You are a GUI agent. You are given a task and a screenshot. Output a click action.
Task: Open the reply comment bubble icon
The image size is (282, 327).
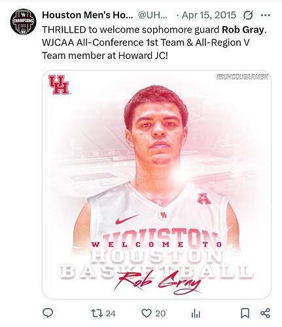[48, 313]
